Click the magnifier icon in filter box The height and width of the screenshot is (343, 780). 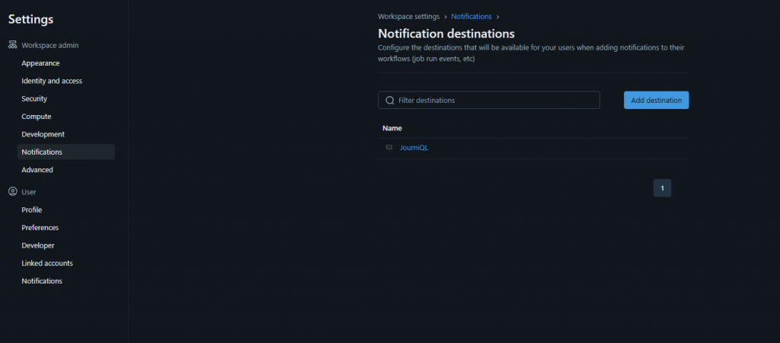tap(390, 101)
